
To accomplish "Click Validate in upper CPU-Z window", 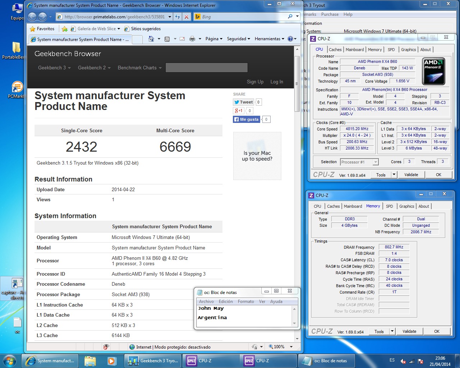I will pyautogui.click(x=411, y=175).
